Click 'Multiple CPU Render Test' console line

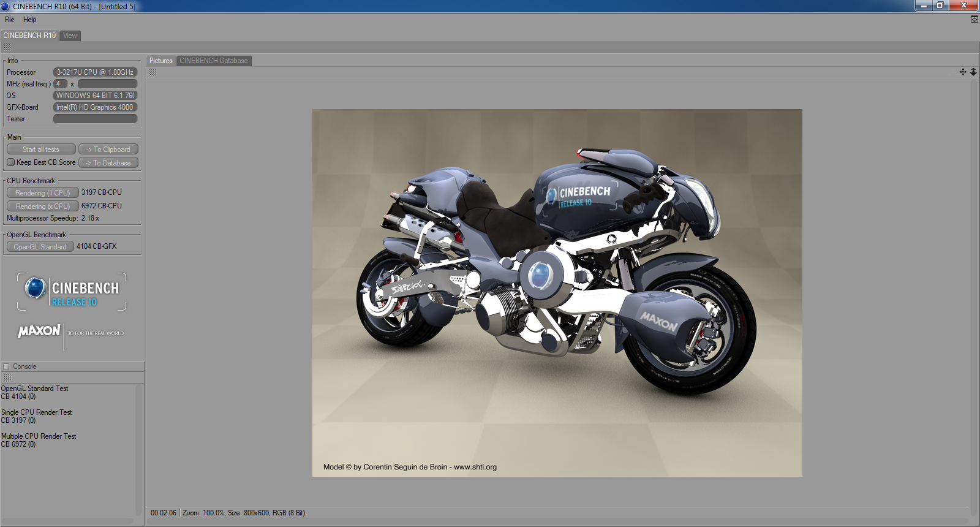(x=39, y=436)
